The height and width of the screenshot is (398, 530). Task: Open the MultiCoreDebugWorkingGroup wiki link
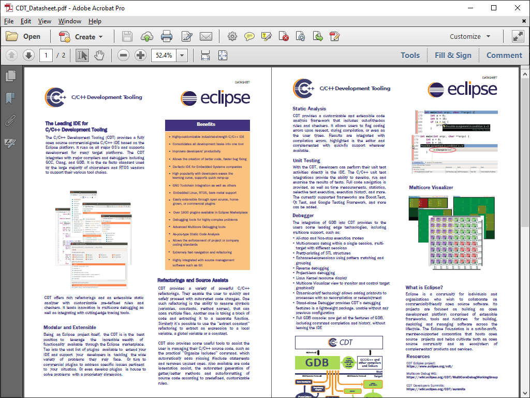452,377
